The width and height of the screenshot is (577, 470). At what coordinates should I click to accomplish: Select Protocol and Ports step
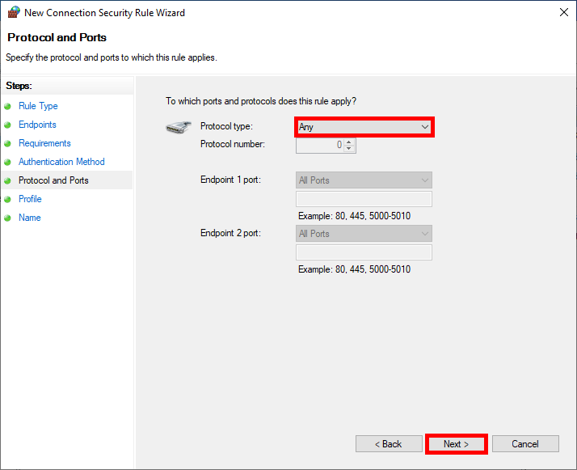[53, 180]
